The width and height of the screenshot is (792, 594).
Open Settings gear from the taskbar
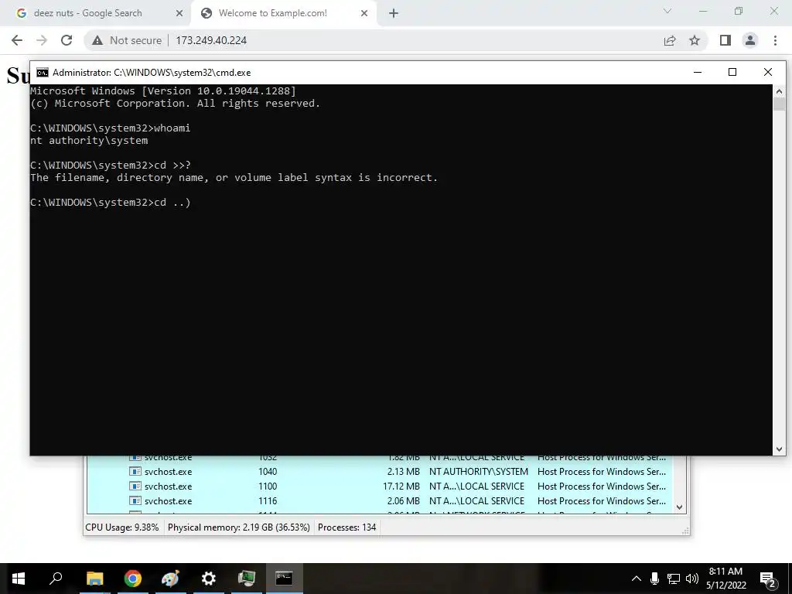pos(209,579)
